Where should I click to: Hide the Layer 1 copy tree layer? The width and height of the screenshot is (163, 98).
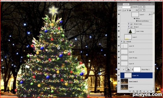[119, 31]
